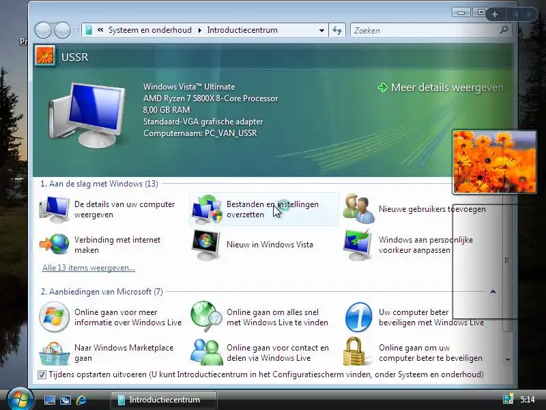The width and height of the screenshot is (546, 410).
Task: Click the back navigation button
Action: [43, 30]
